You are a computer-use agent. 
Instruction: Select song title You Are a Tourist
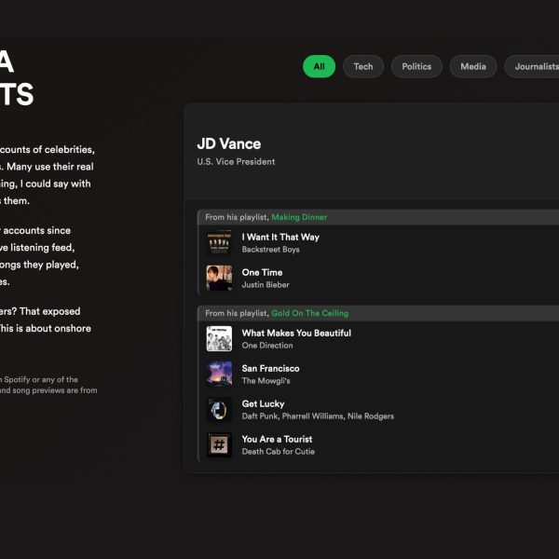pos(277,439)
